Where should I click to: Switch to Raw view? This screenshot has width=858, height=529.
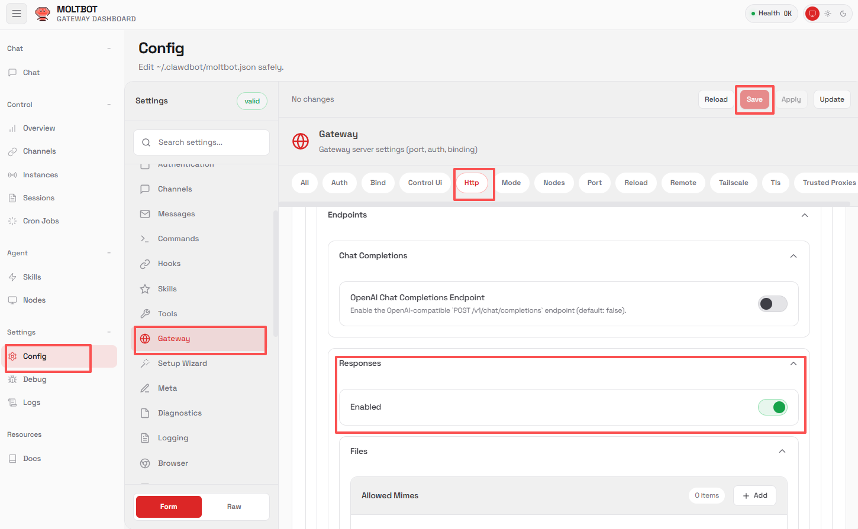[x=234, y=507]
